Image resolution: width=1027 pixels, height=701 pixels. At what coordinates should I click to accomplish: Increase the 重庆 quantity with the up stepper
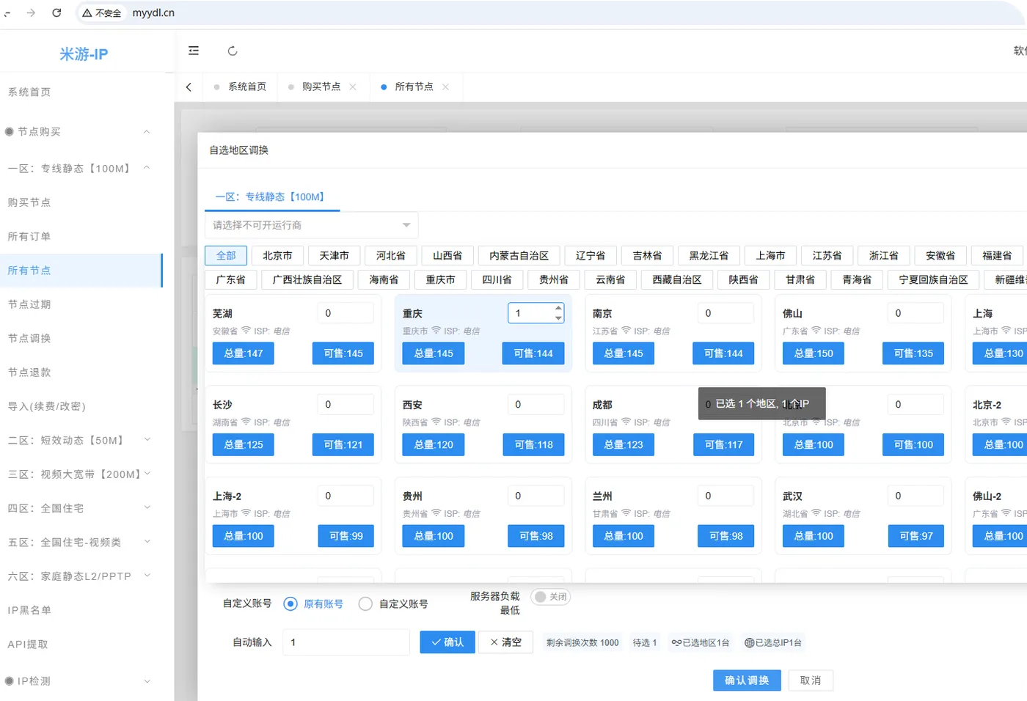click(558, 308)
